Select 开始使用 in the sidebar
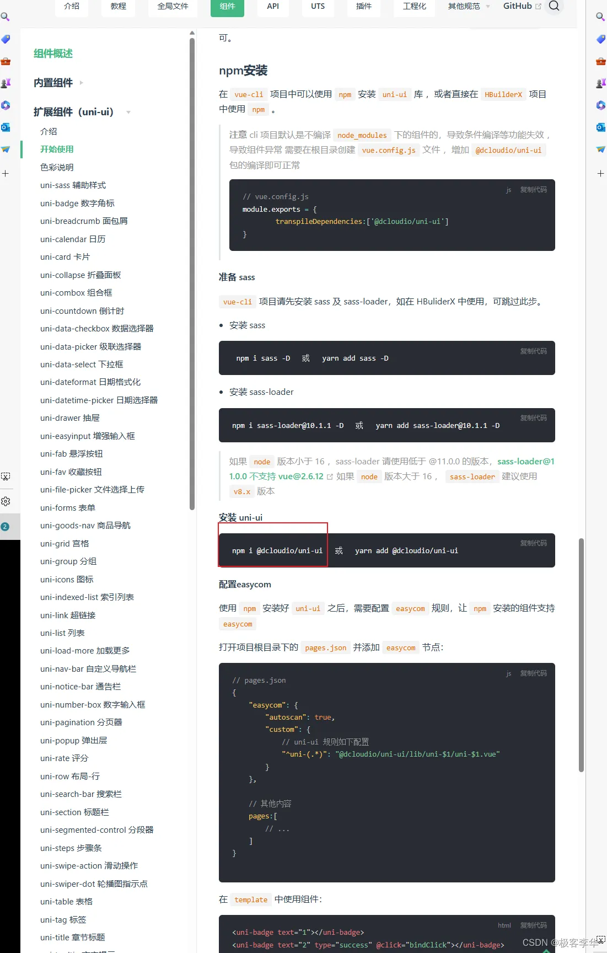 (x=57, y=149)
